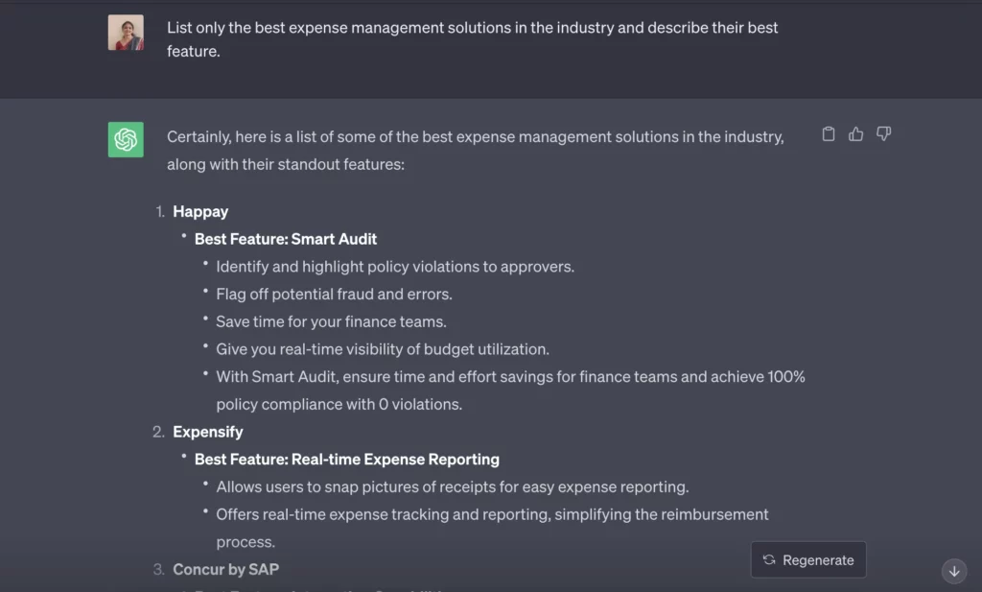Jump to bottom with the down arrow button
The image size is (982, 592).
pos(954,571)
